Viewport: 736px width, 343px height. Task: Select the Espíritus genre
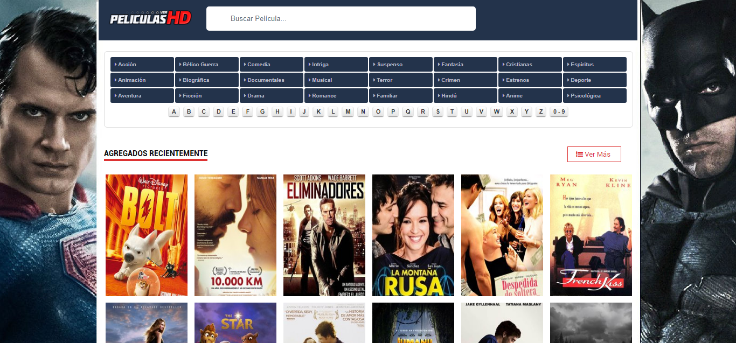[x=595, y=65]
